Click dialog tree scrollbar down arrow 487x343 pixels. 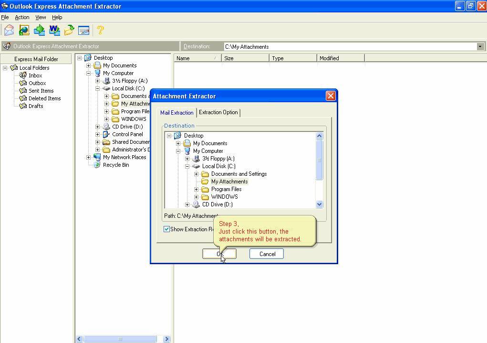point(319,204)
